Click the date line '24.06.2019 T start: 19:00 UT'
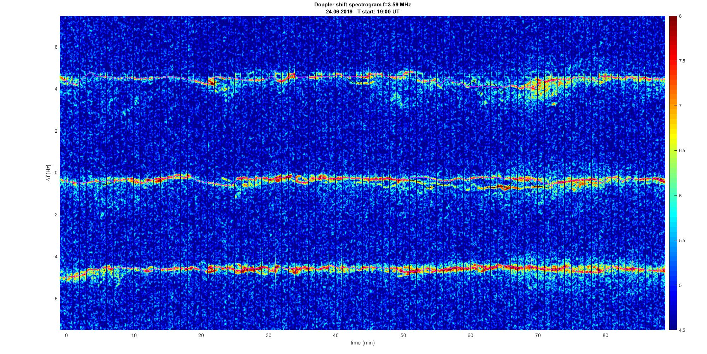The width and height of the screenshot is (707, 354). click(363, 11)
